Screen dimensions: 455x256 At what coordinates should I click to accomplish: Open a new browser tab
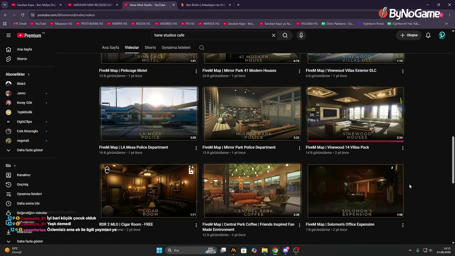click(x=238, y=5)
